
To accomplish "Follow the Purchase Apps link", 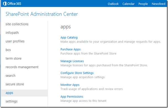I will [70, 49].
